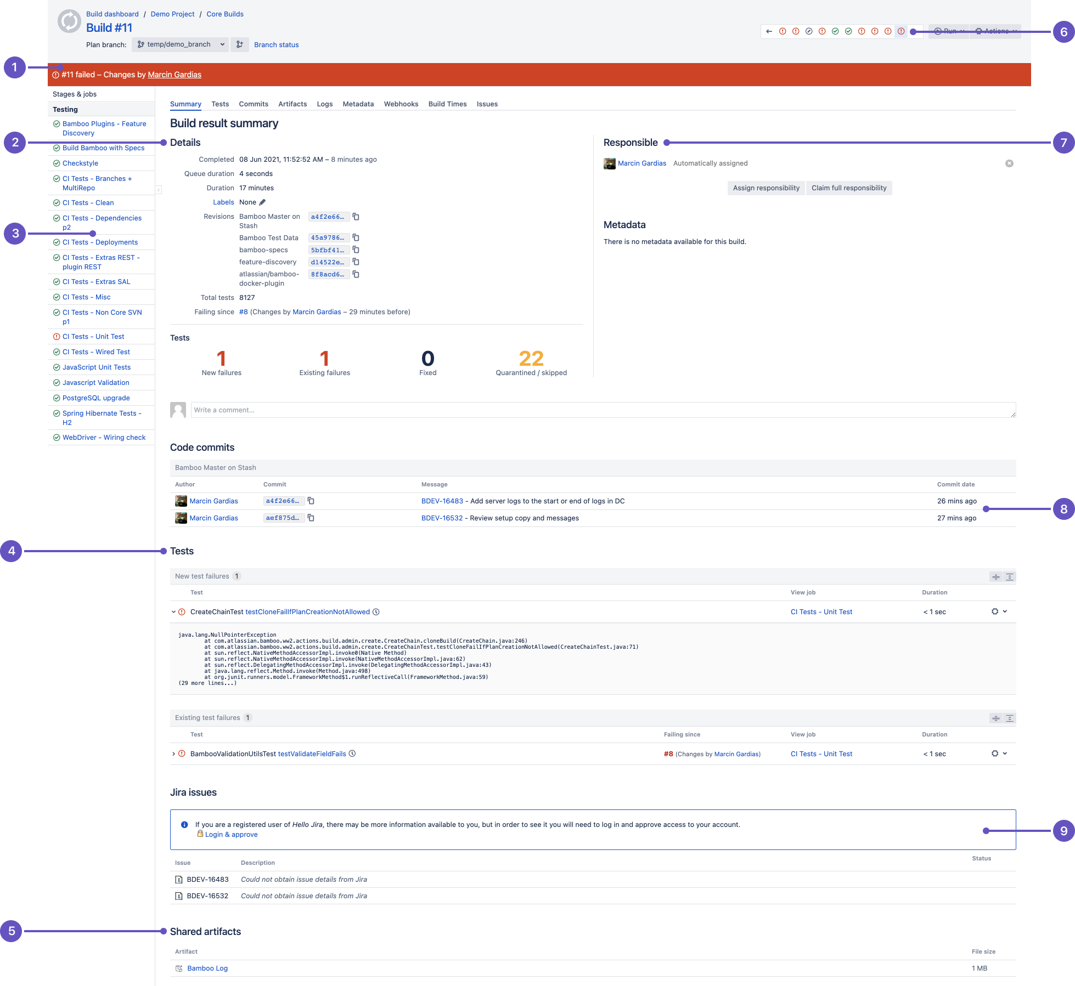Click in the Write a comment field

pos(603,410)
